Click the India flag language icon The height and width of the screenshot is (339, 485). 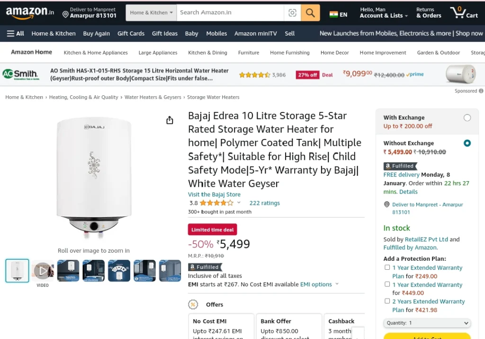[x=333, y=14]
